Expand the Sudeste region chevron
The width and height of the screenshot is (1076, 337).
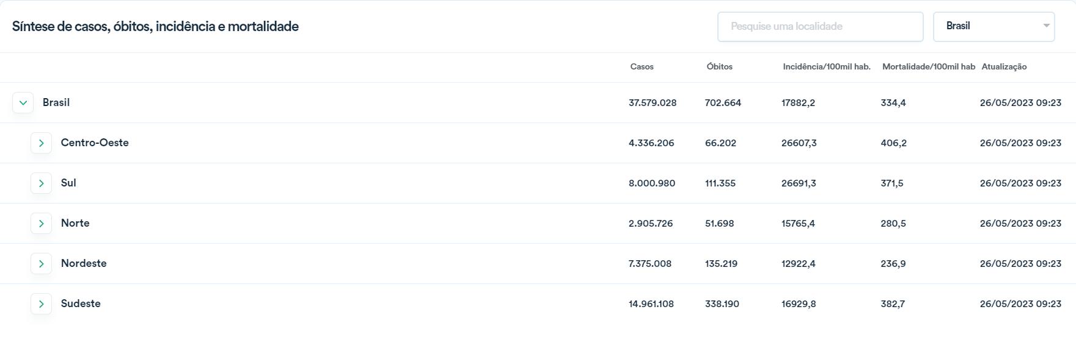pyautogui.click(x=41, y=304)
